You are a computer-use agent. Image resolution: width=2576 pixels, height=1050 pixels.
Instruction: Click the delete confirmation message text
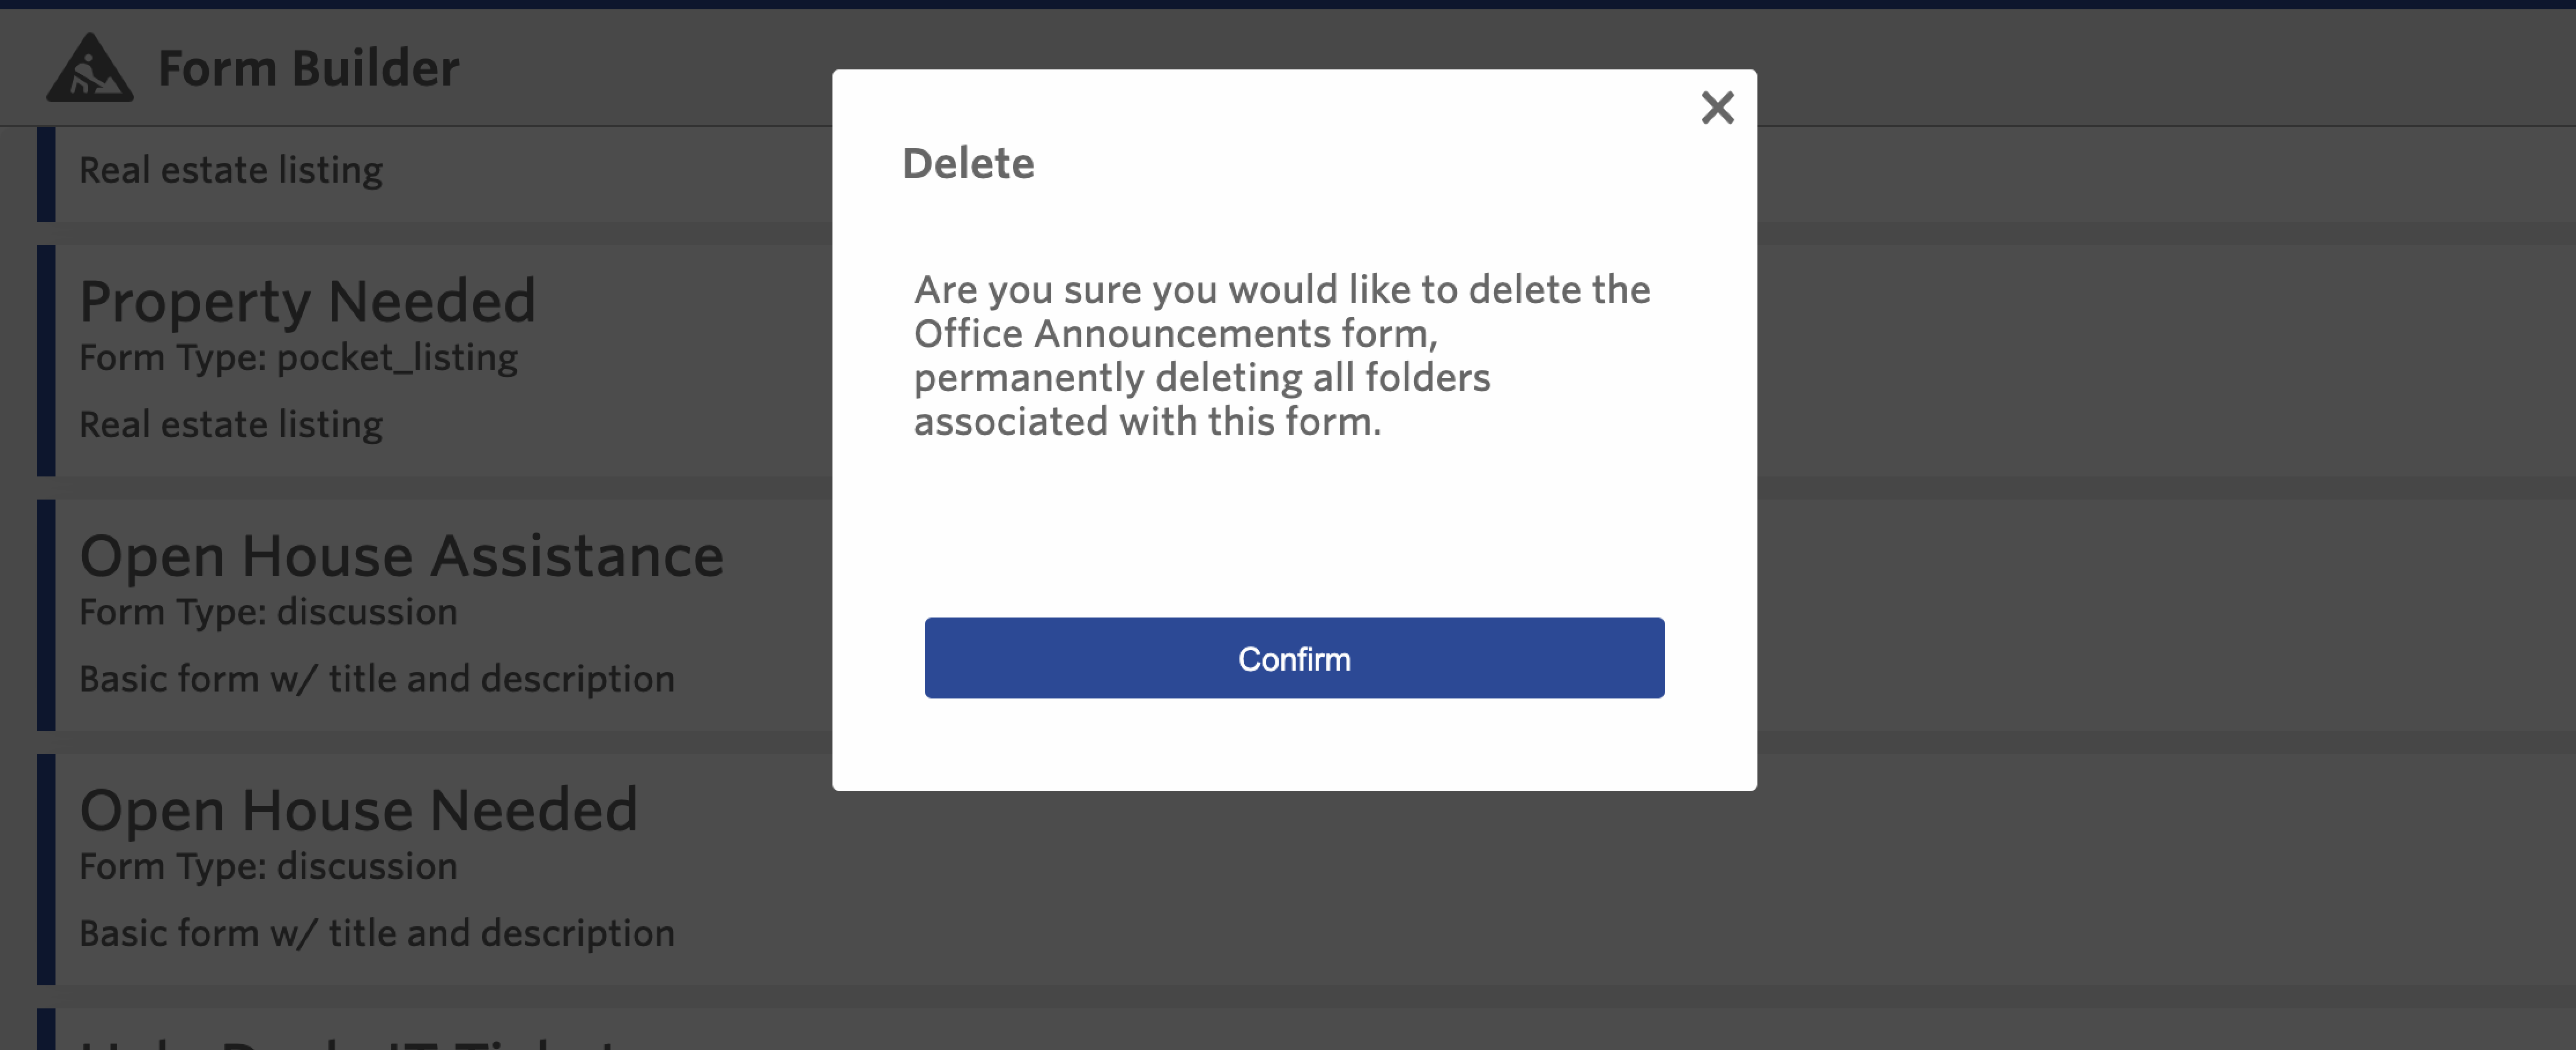1280,355
